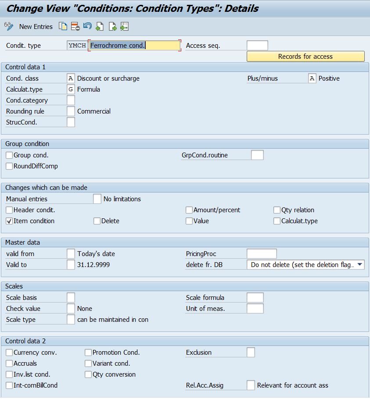Click the Access seq. input field
Screen dimensions: 370x399
[257, 46]
